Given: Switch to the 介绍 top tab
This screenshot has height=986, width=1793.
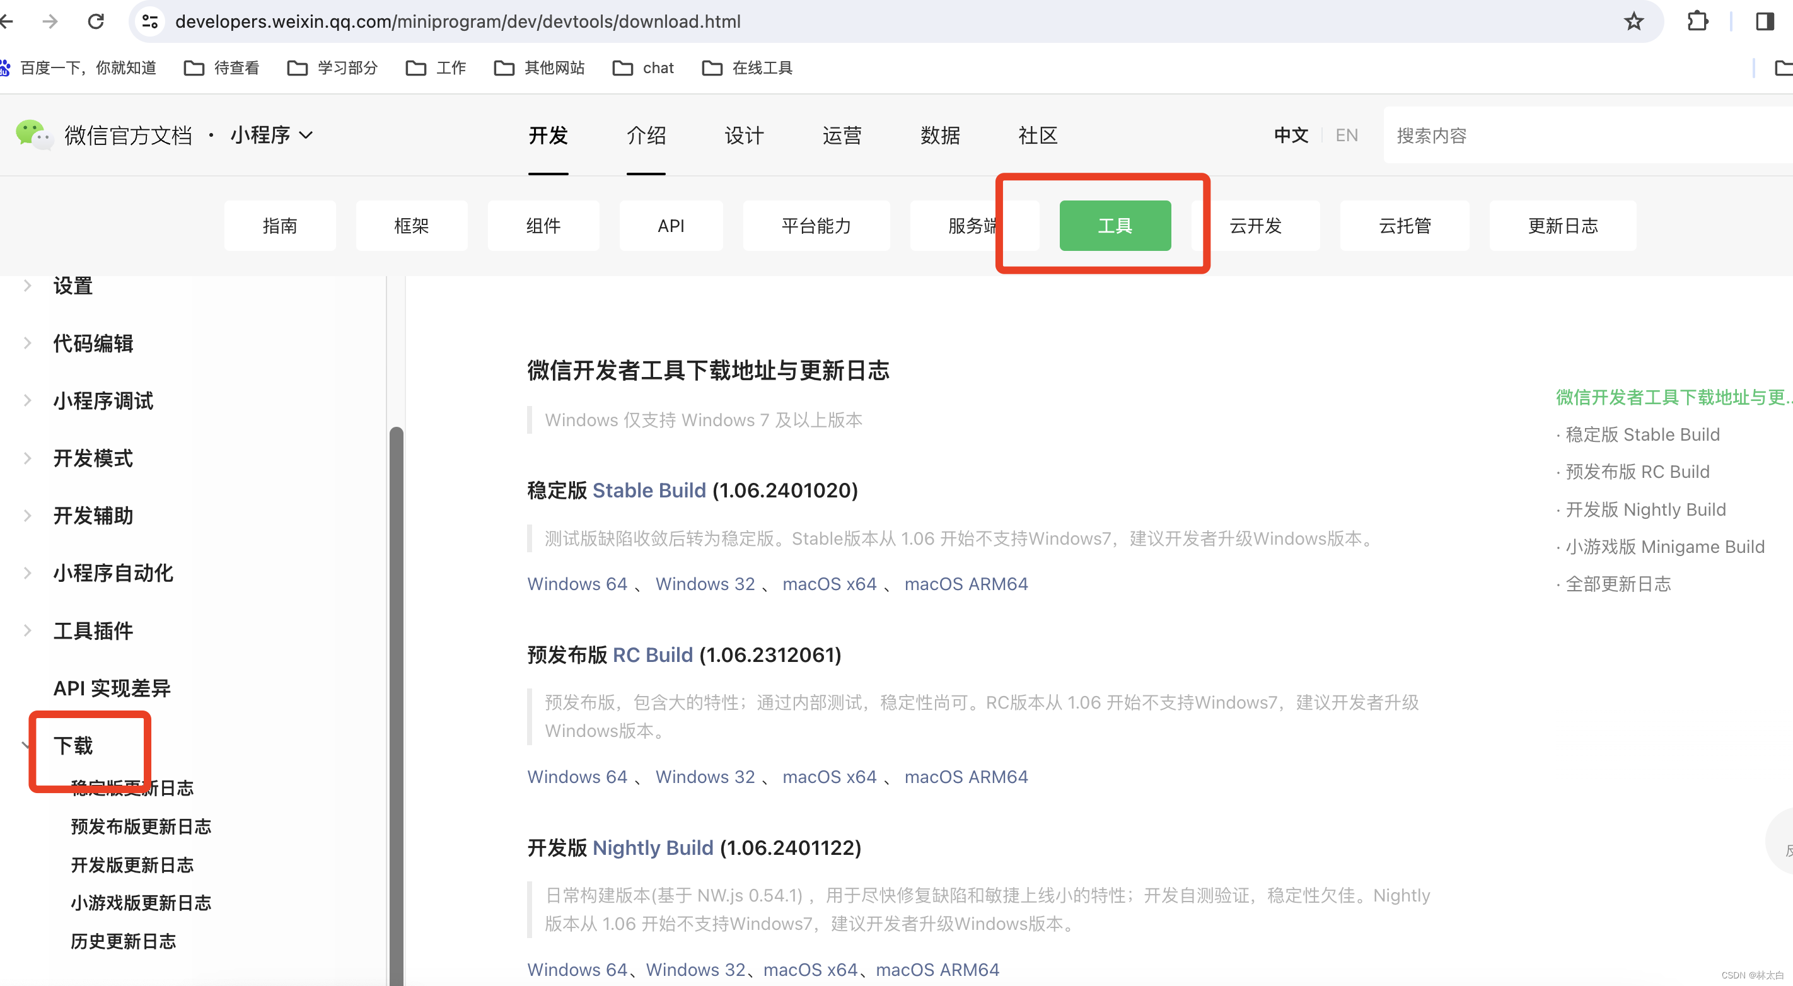Looking at the screenshot, I should coord(646,135).
